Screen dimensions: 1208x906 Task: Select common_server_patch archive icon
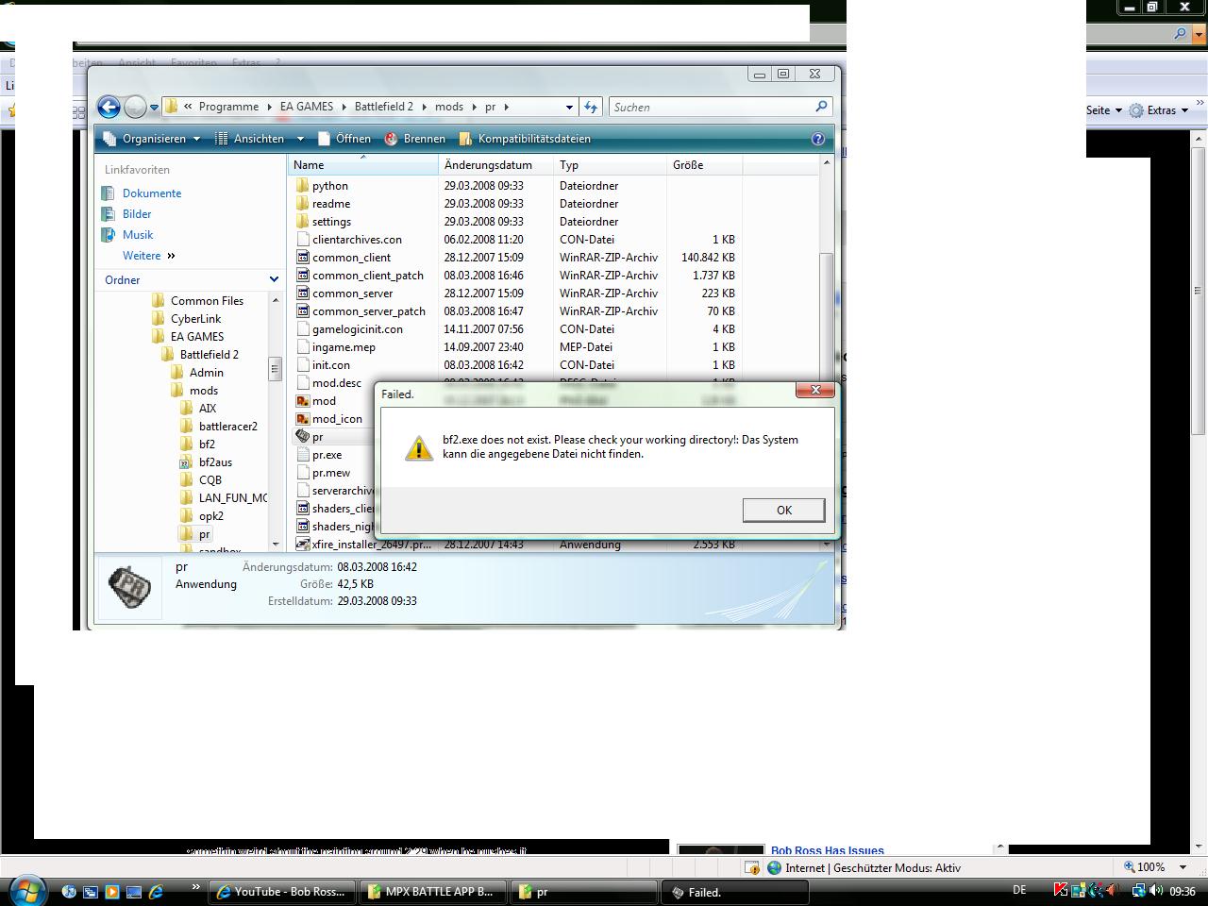point(303,311)
